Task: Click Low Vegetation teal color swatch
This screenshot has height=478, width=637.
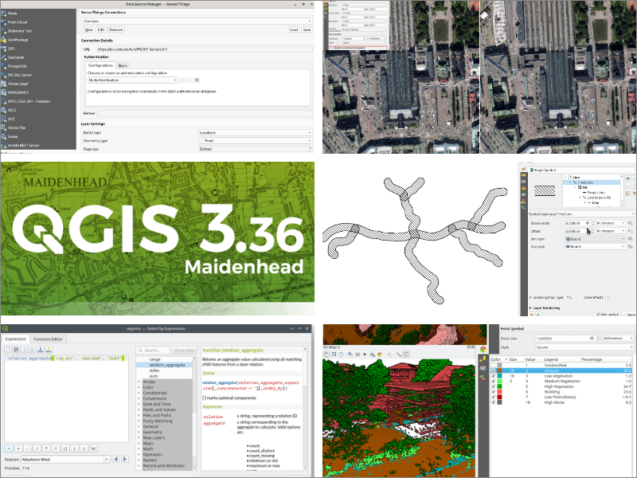Action: (x=500, y=376)
